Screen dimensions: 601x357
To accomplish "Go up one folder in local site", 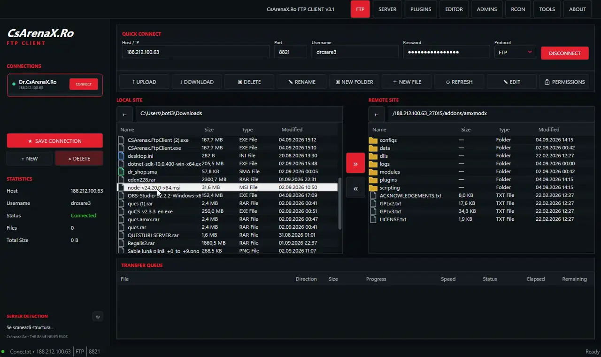I will point(124,114).
